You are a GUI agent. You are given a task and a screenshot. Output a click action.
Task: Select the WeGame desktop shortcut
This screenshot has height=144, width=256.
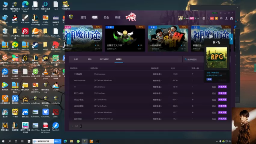point(25,60)
